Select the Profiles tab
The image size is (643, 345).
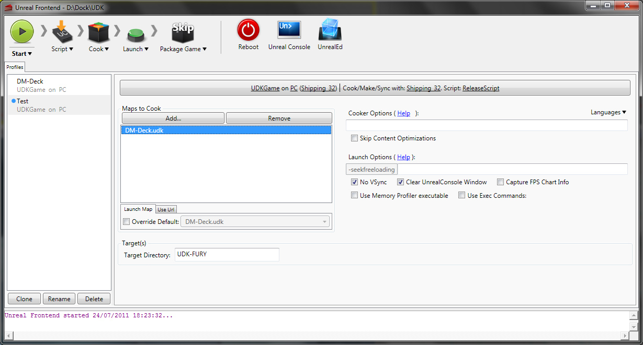(x=15, y=67)
